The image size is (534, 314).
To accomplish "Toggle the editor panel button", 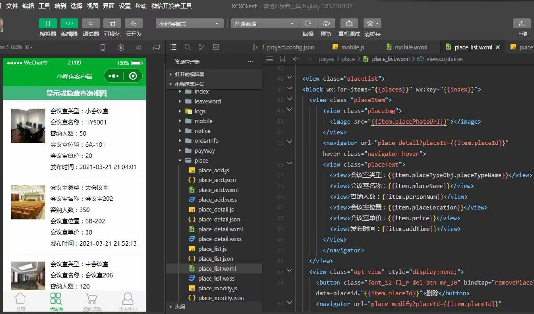I will coord(69,24).
